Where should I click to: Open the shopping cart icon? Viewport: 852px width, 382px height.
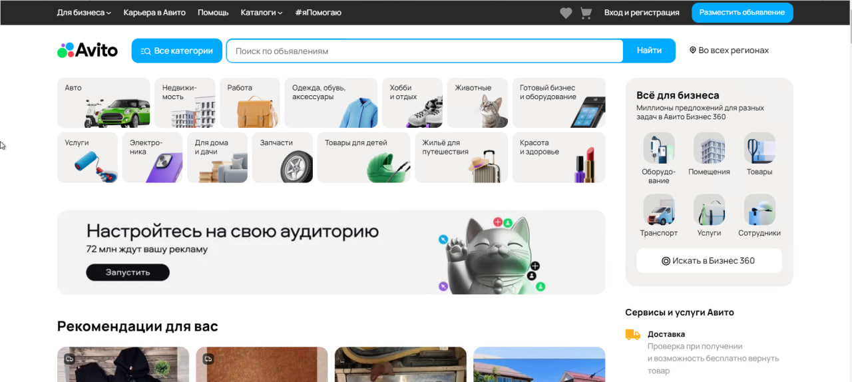click(586, 13)
